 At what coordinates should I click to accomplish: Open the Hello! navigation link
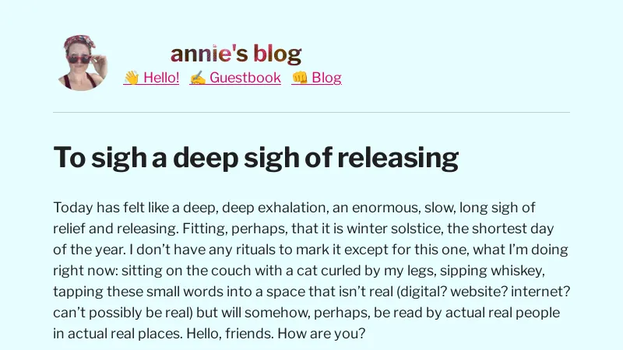pos(161,77)
